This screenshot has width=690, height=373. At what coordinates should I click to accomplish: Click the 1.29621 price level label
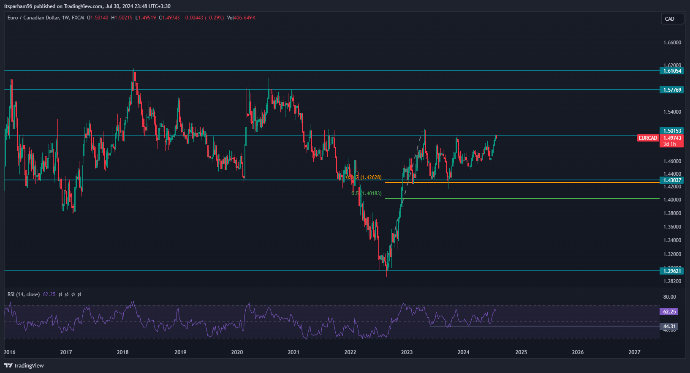(x=671, y=271)
